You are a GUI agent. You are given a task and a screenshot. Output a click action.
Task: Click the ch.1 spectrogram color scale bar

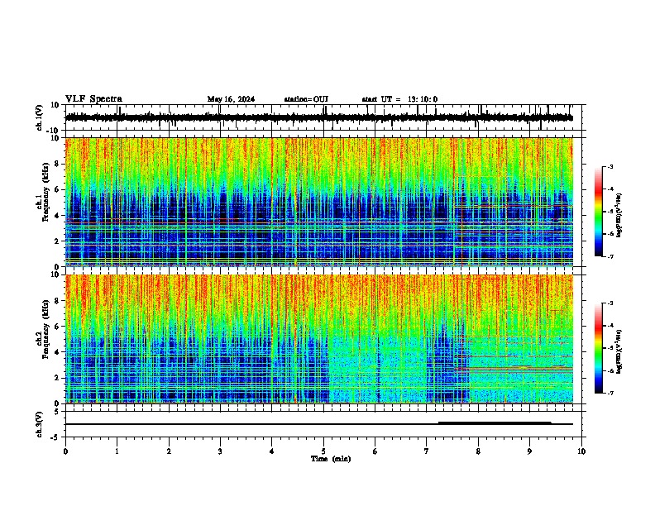pos(599,212)
